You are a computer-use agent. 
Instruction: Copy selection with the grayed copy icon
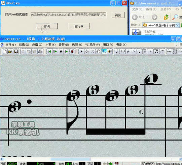29,52
